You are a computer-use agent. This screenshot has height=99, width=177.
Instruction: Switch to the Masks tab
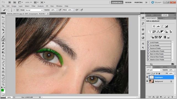pyautogui.click(x=161, y=18)
